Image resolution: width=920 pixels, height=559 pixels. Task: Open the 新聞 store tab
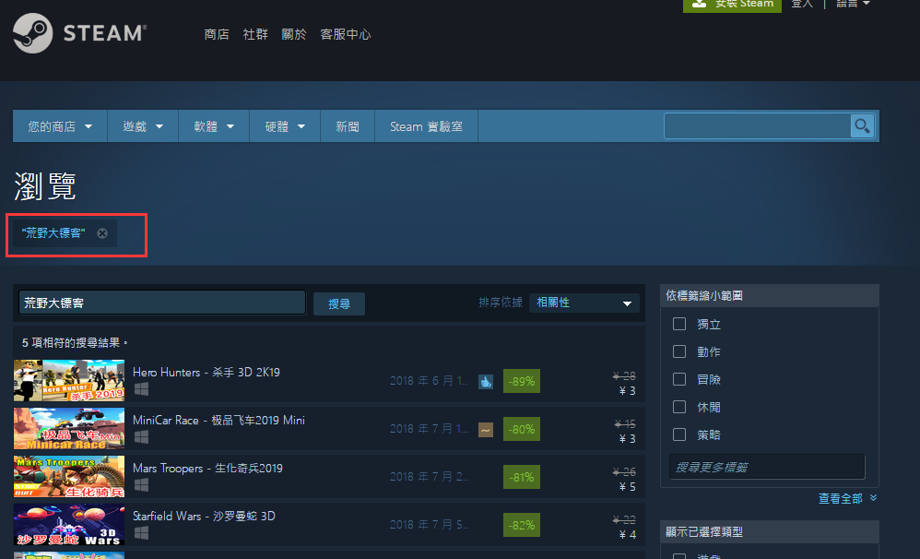tap(348, 126)
